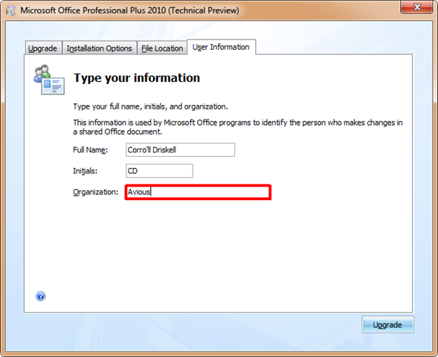
Task: Click the user contacts card icon
Action: click(49, 80)
